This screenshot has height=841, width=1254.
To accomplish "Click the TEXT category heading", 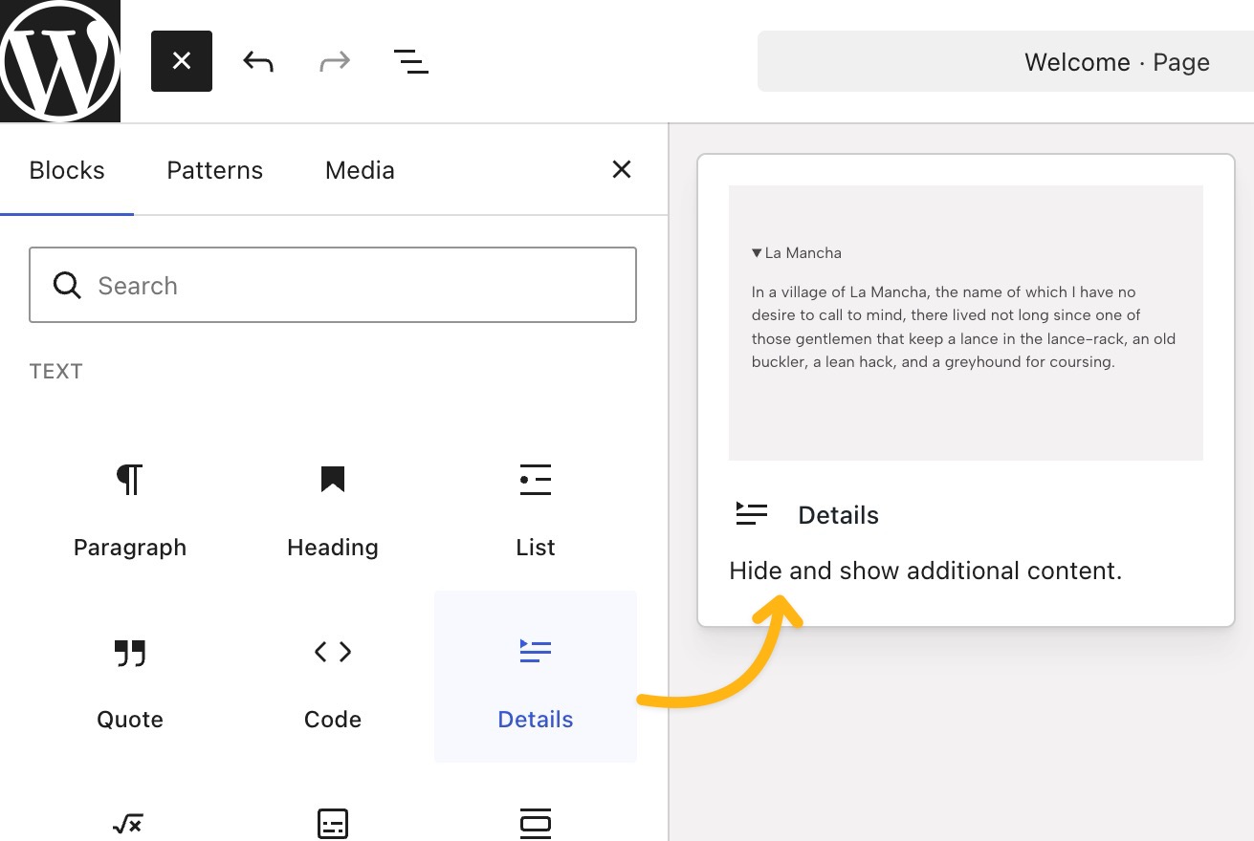I will point(56,371).
